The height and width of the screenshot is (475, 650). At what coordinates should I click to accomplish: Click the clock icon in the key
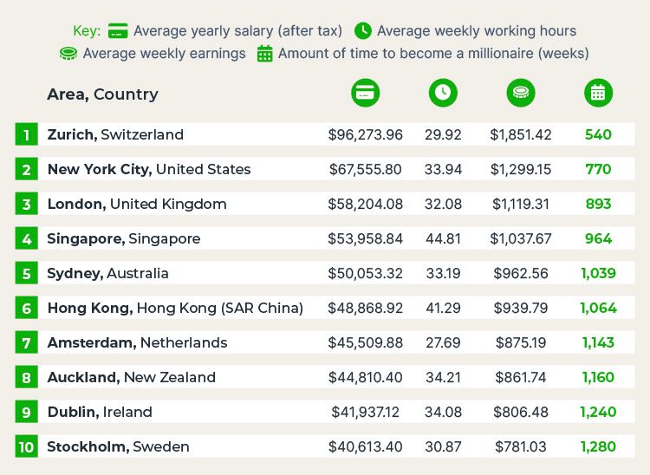[363, 31]
